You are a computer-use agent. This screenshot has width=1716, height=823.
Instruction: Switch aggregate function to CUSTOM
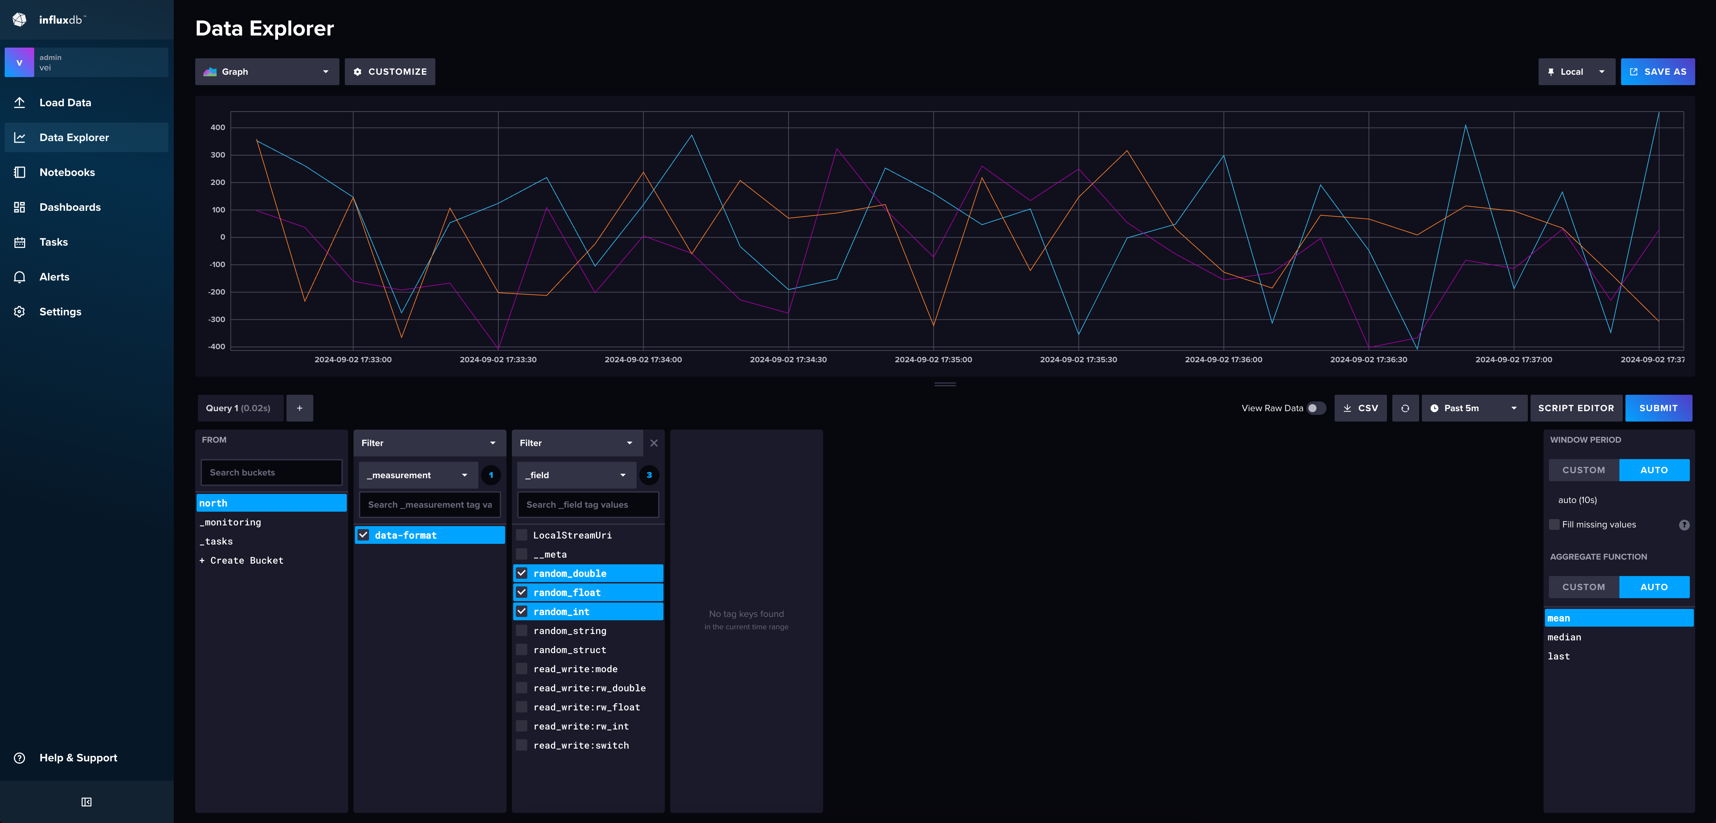tap(1584, 587)
